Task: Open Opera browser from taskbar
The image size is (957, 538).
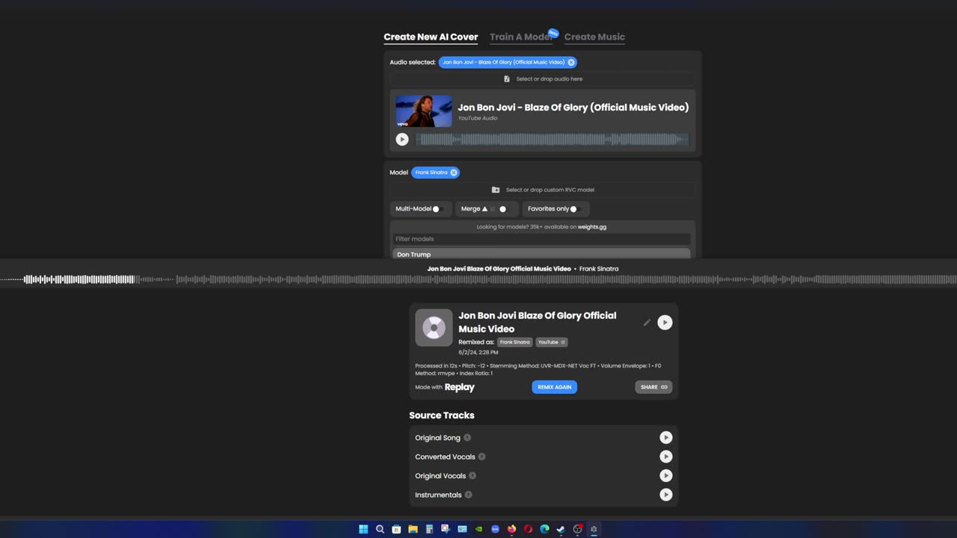Action: point(528,529)
